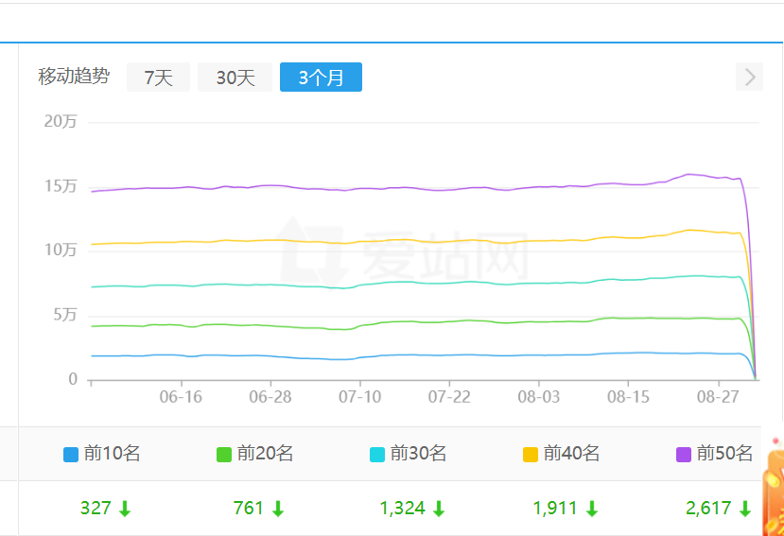This screenshot has width=784, height=536.
Task: Toggle the purple 前50名 legend swatch
Action: [x=684, y=454]
